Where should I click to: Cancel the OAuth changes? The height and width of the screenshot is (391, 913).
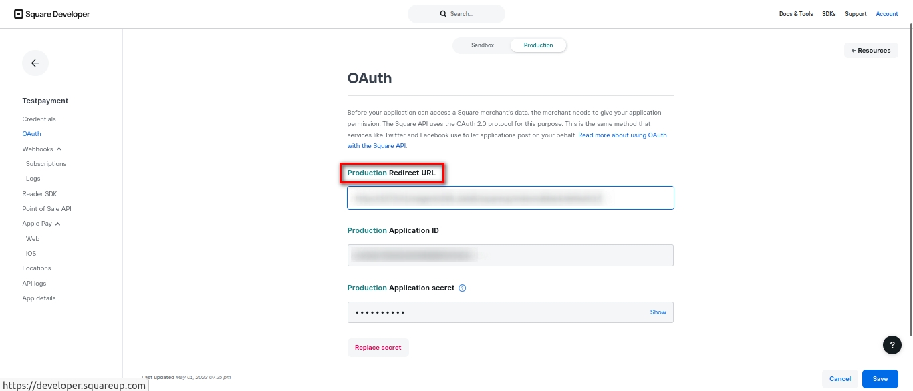coord(839,379)
